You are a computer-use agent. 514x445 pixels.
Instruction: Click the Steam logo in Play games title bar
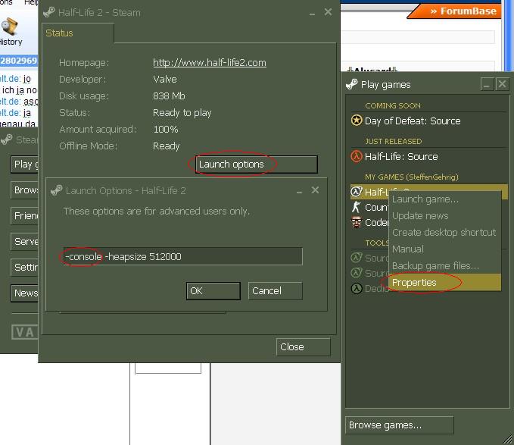[x=352, y=84]
